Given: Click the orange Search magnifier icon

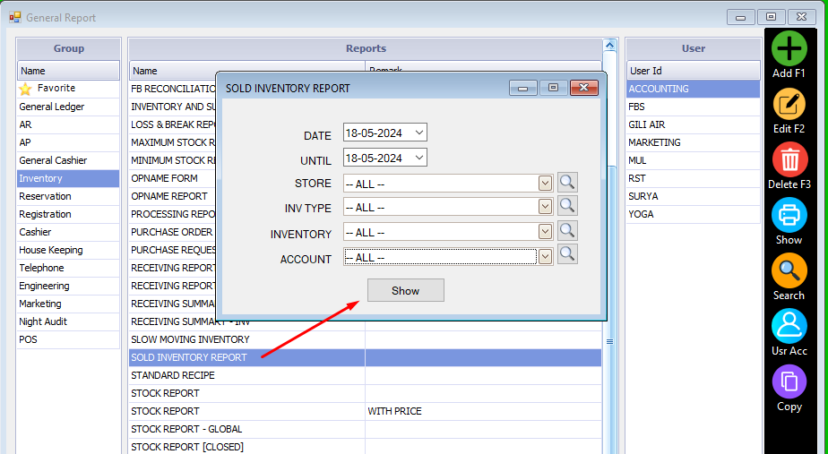Looking at the screenshot, I should 789,270.
